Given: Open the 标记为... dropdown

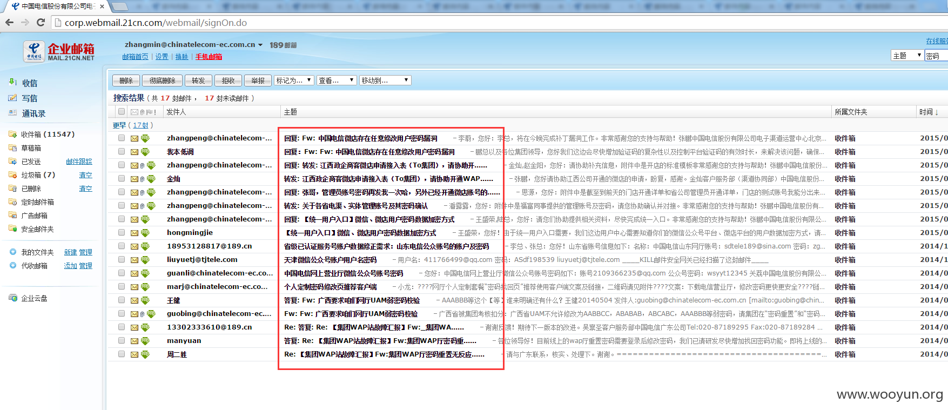Looking at the screenshot, I should (294, 80).
